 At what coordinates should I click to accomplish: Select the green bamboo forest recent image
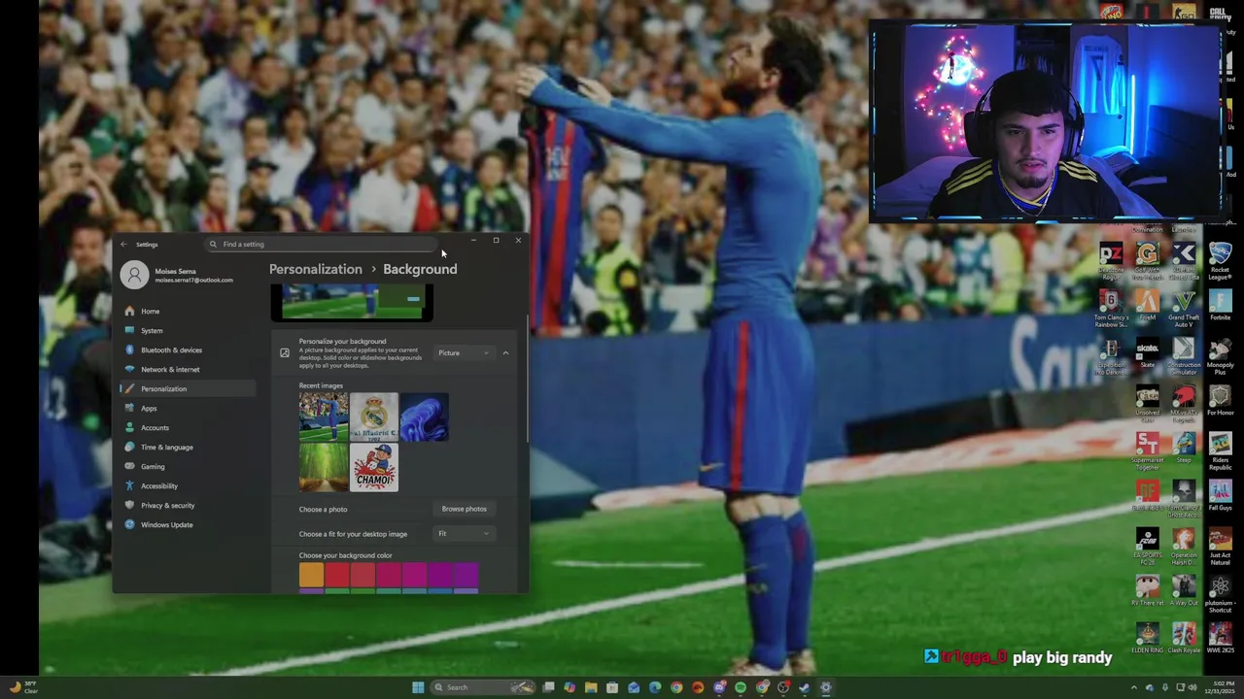pos(324,467)
